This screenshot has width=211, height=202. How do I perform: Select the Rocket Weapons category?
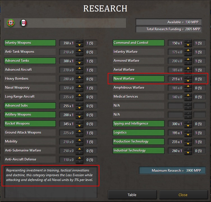(x=30, y=124)
